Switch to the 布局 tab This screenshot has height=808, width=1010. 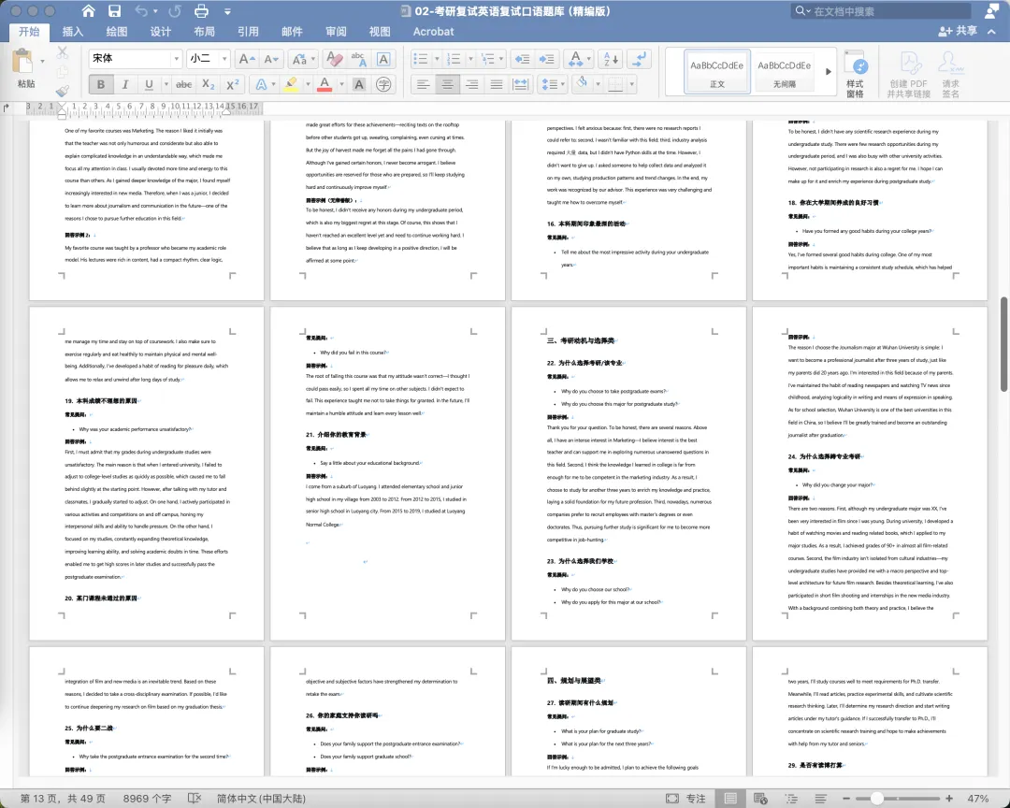click(x=204, y=31)
